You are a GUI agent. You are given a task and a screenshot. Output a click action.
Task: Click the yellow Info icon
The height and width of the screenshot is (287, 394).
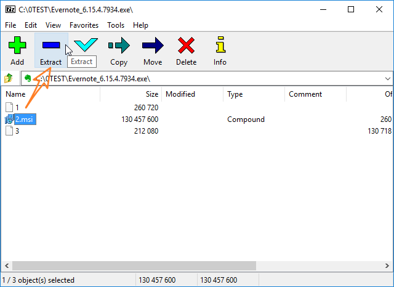(220, 45)
